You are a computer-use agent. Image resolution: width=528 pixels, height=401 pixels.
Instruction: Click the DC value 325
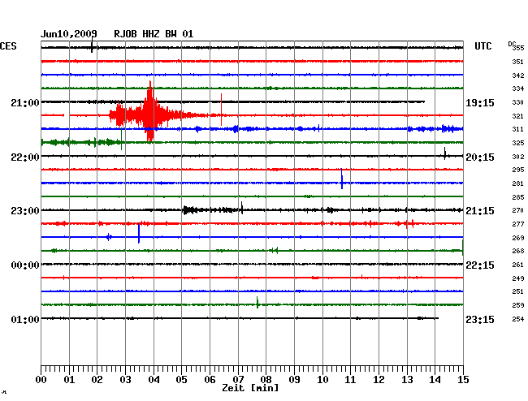518,144
